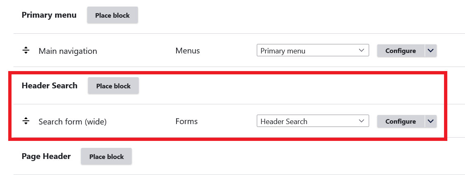Click the Primary menu region heading
Viewport: 465px width, 175px height.
pos(49,15)
